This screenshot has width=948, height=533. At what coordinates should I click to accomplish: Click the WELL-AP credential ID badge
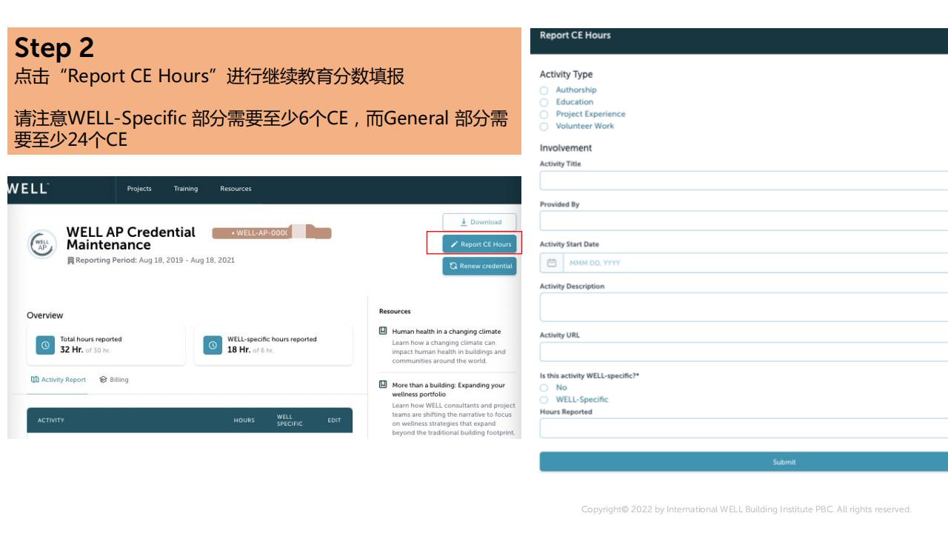point(271,233)
